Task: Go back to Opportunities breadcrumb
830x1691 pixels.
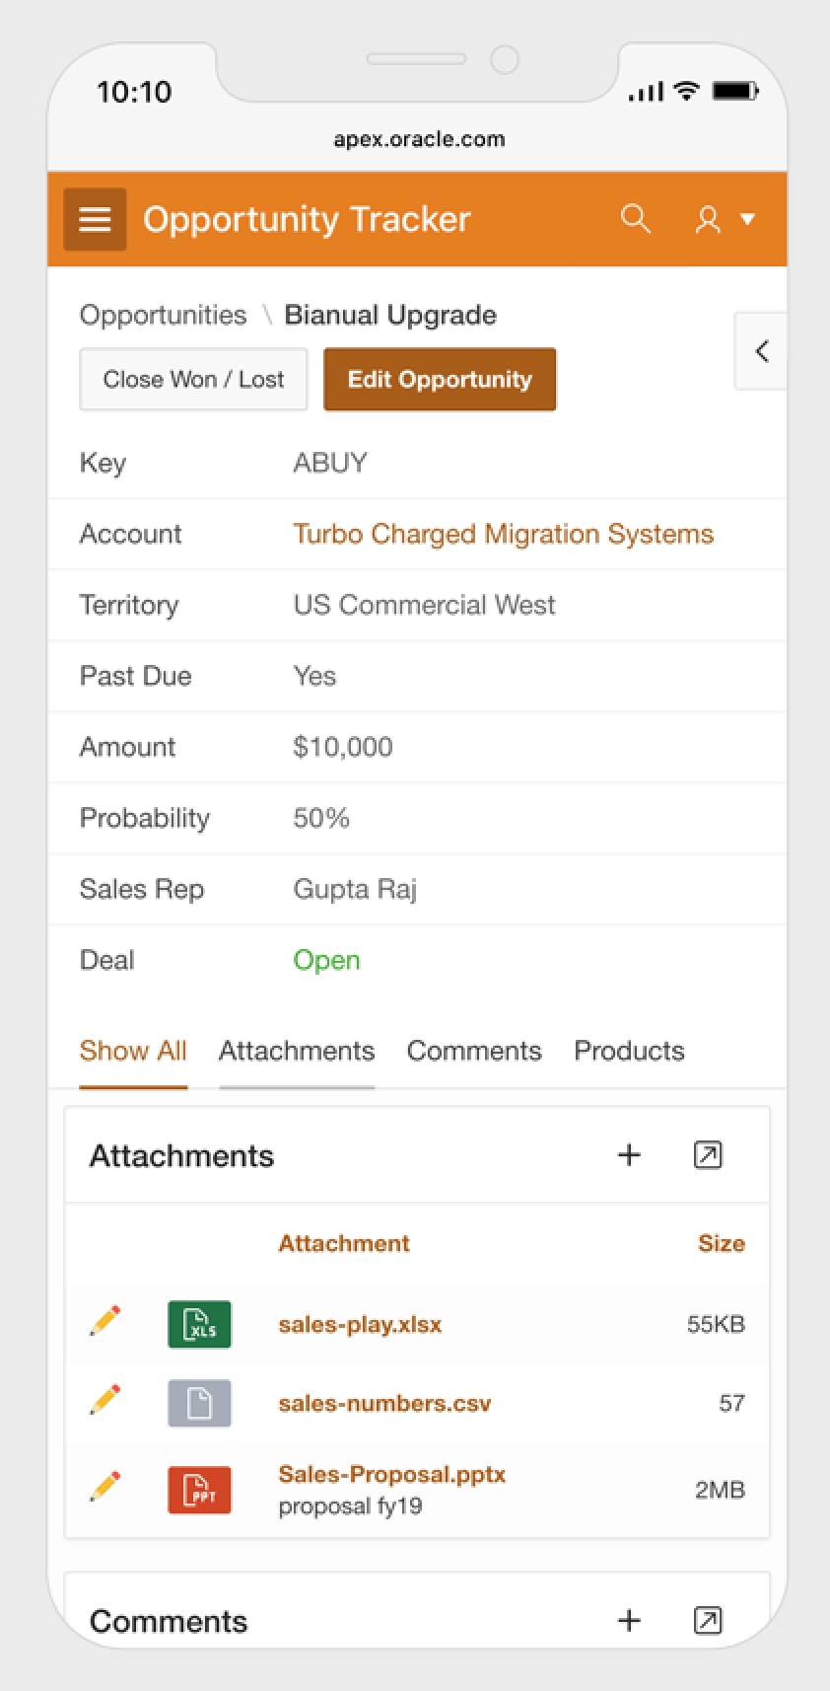Action: [x=164, y=316]
